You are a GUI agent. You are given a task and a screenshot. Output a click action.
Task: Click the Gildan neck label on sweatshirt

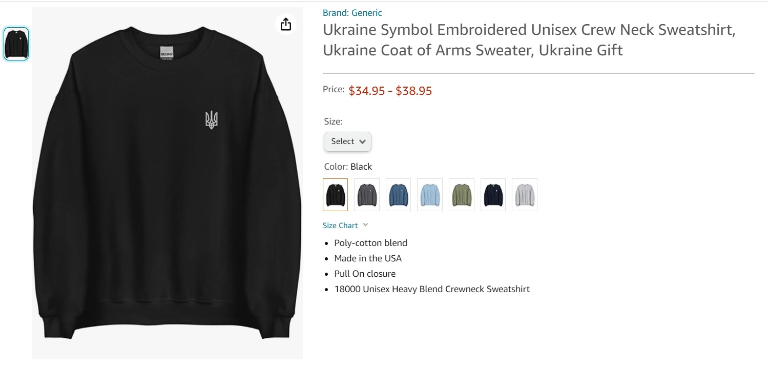[x=167, y=54]
